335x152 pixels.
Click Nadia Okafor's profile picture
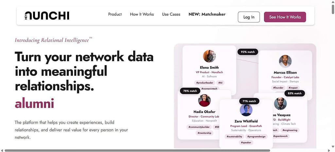coord(204,100)
